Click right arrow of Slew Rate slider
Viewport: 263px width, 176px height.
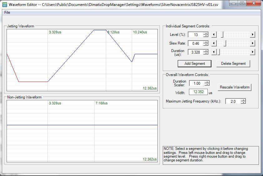click(x=253, y=43)
